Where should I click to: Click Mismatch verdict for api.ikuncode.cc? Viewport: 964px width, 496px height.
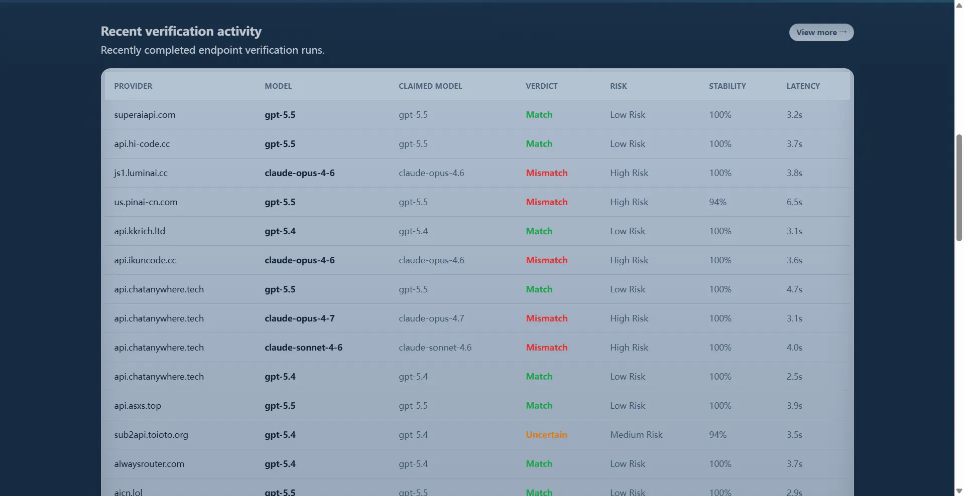click(x=547, y=260)
